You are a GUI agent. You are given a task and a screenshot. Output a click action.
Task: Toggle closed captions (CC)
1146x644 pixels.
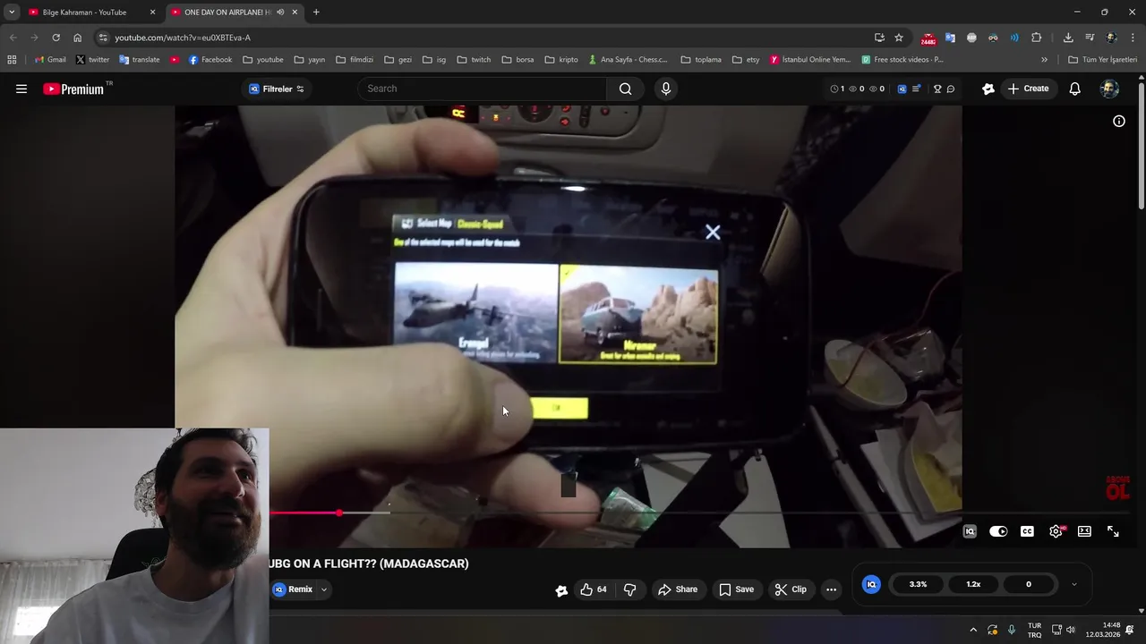tap(1027, 531)
